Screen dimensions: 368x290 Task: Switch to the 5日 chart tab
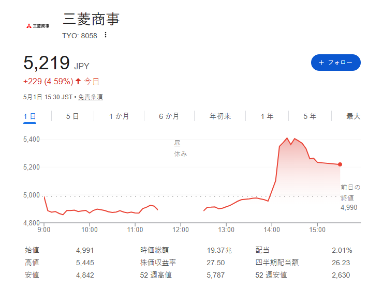(72, 116)
